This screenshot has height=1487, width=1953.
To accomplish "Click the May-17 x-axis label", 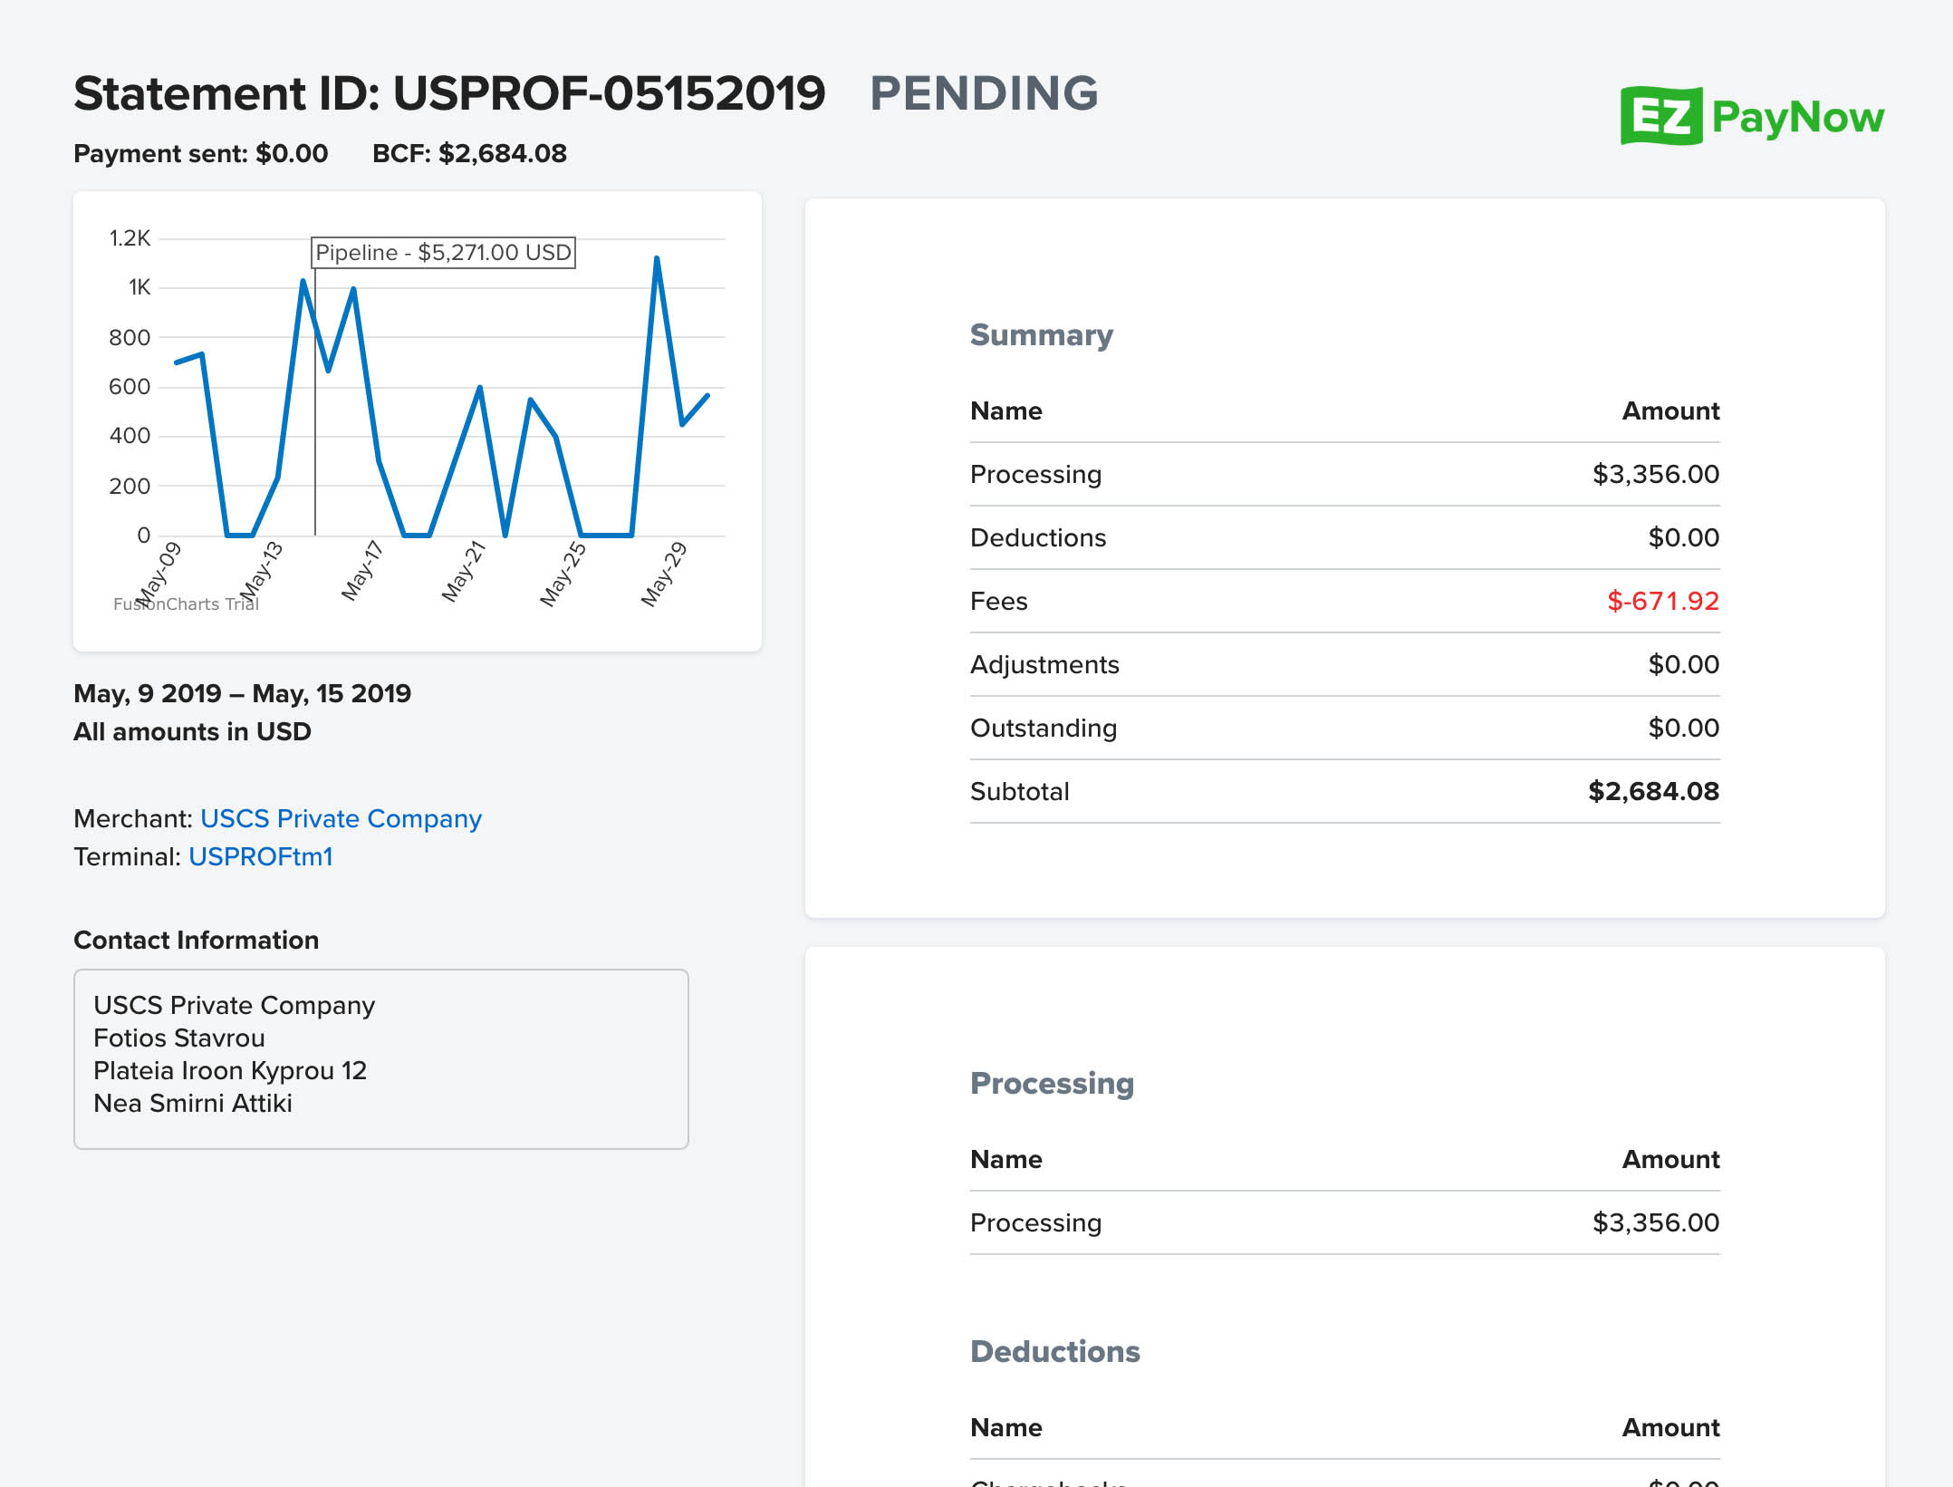I will (362, 571).
